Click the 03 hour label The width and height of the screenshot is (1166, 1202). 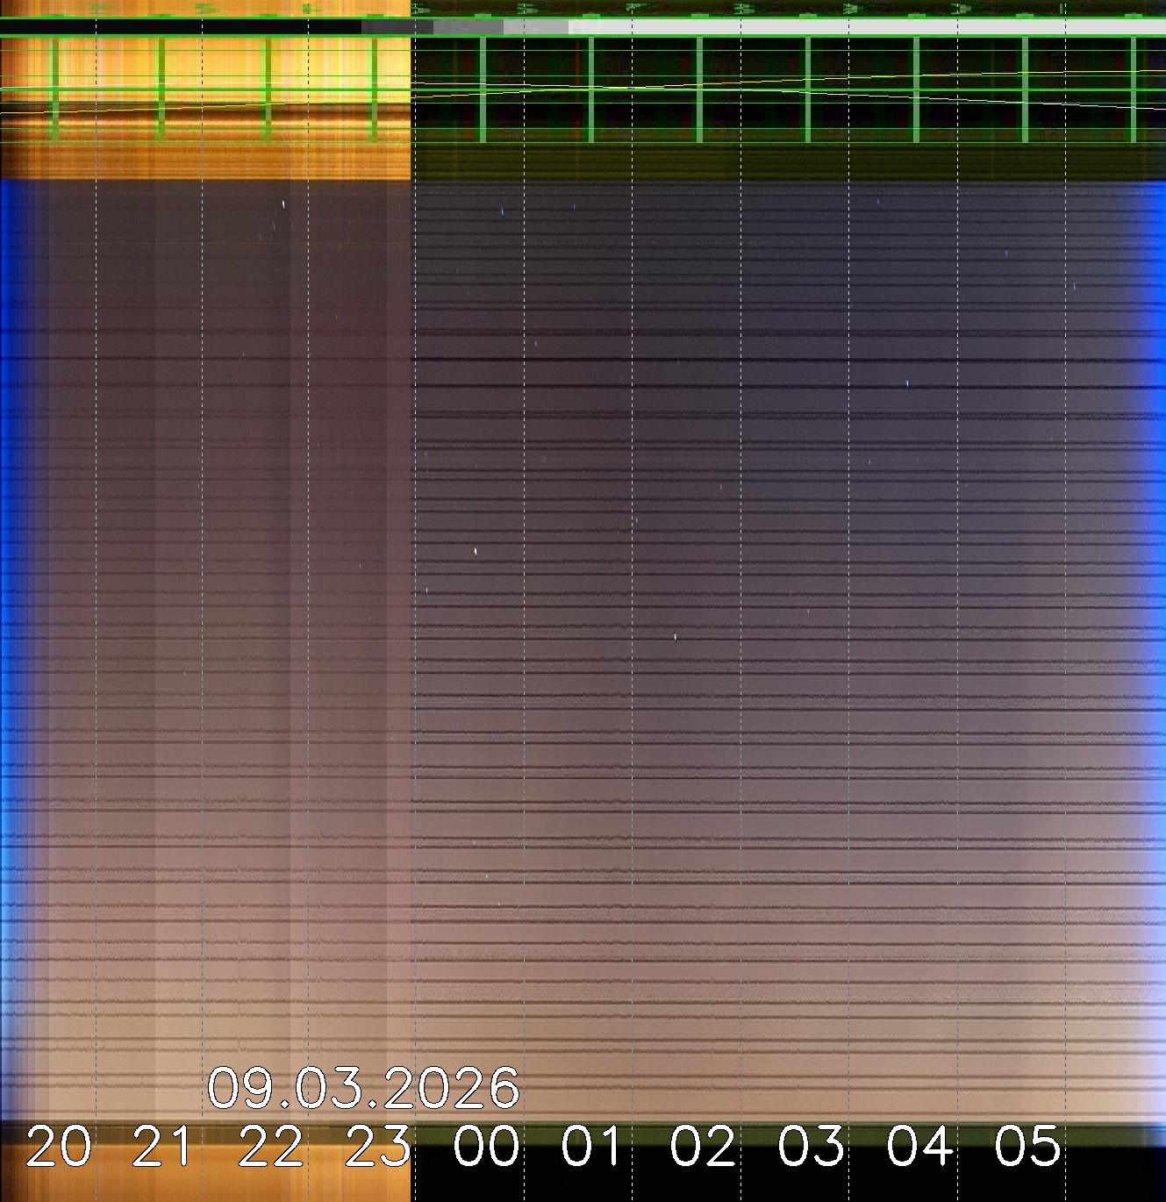(x=812, y=1147)
